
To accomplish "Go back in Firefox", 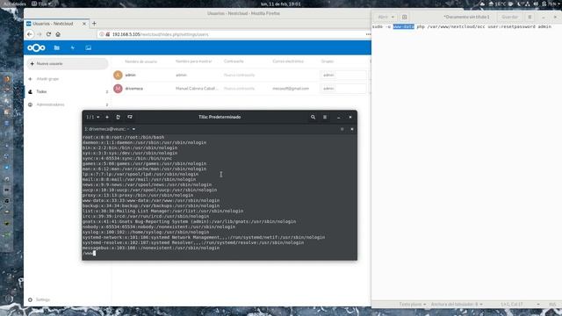I will tap(30, 34).
